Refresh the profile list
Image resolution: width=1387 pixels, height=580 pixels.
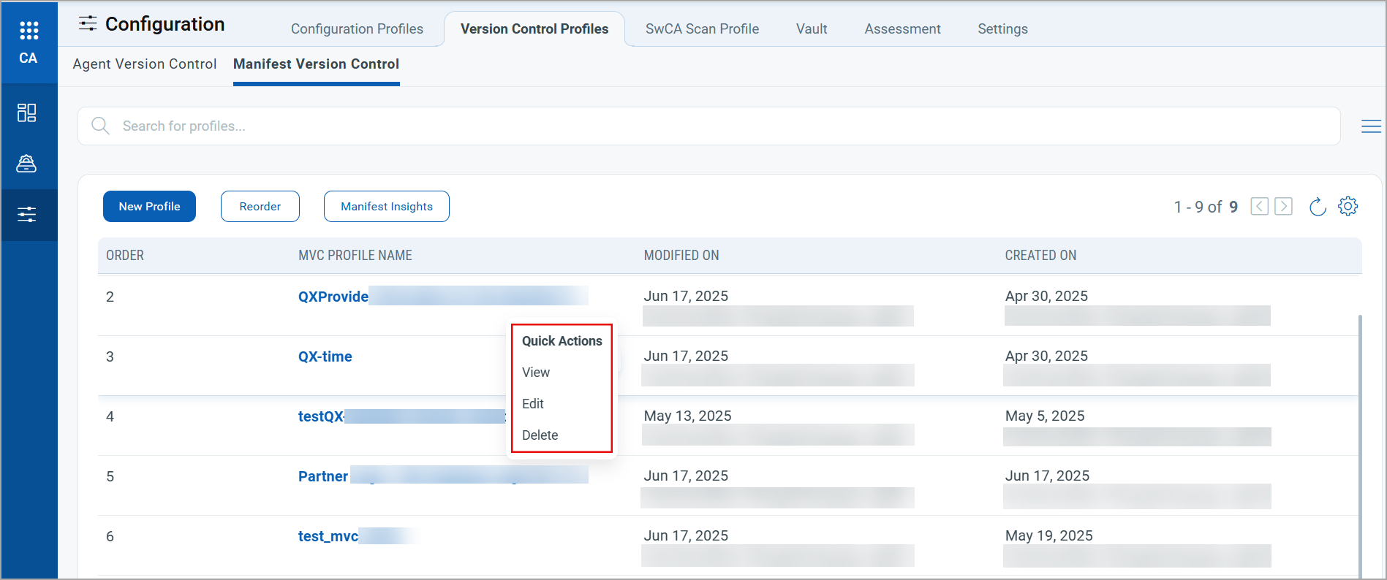[1318, 207]
